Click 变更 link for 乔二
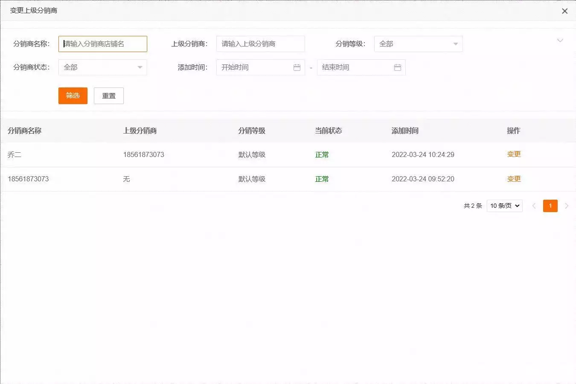The height and width of the screenshot is (384, 576). pyautogui.click(x=514, y=154)
